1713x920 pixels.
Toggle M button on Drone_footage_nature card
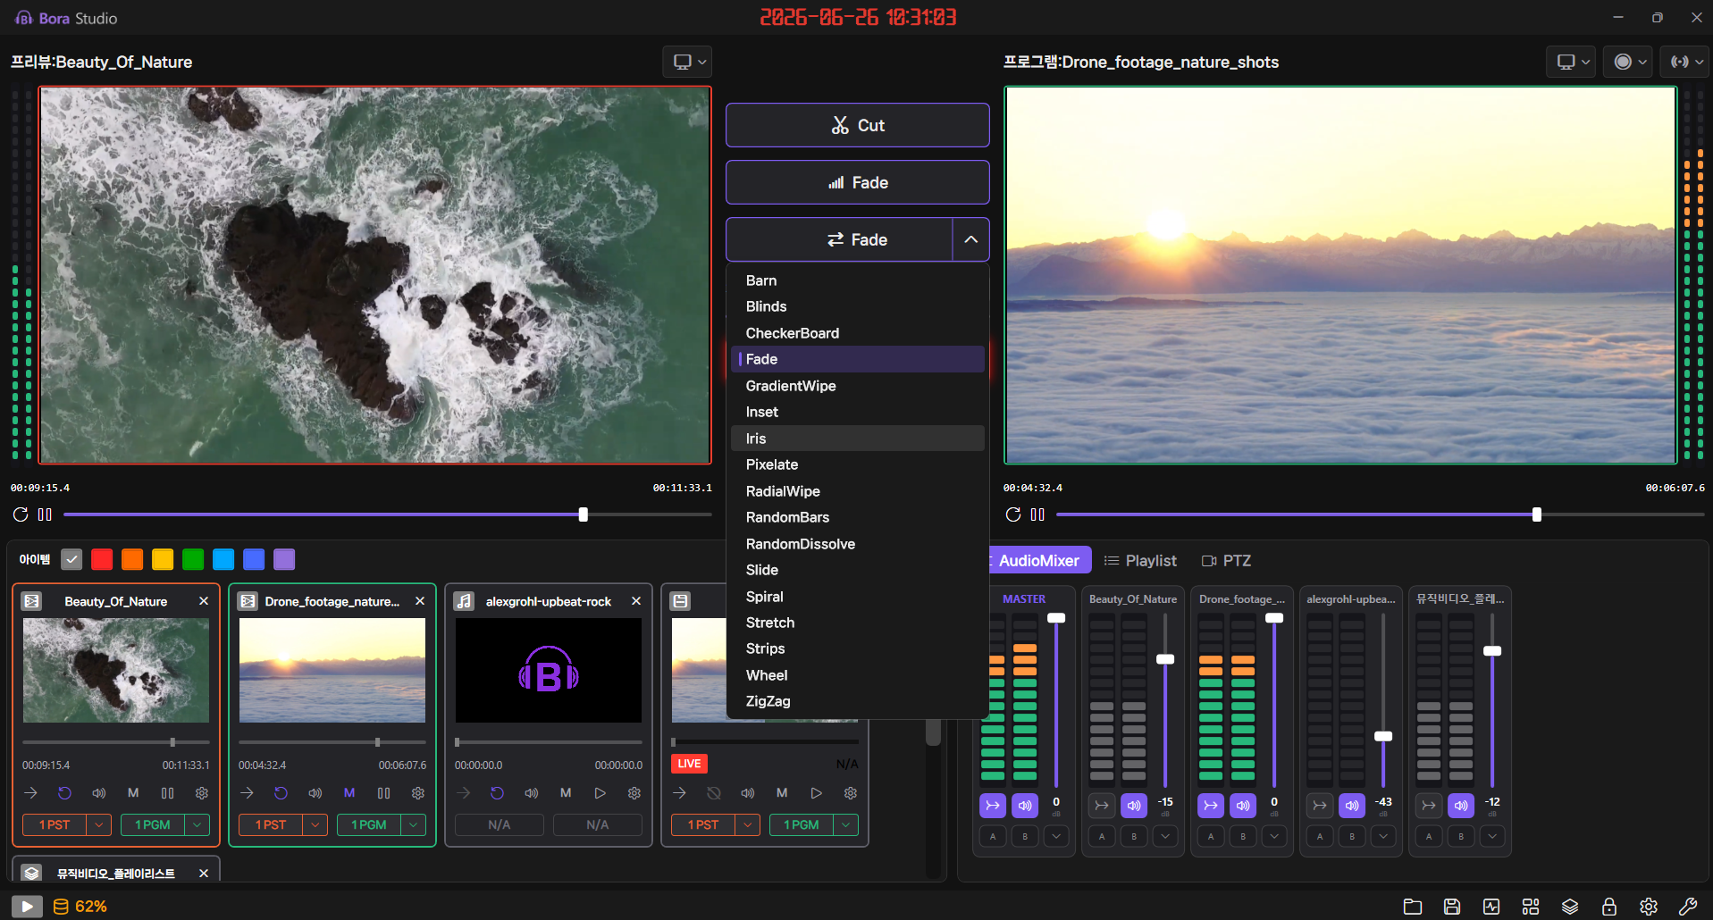(349, 793)
